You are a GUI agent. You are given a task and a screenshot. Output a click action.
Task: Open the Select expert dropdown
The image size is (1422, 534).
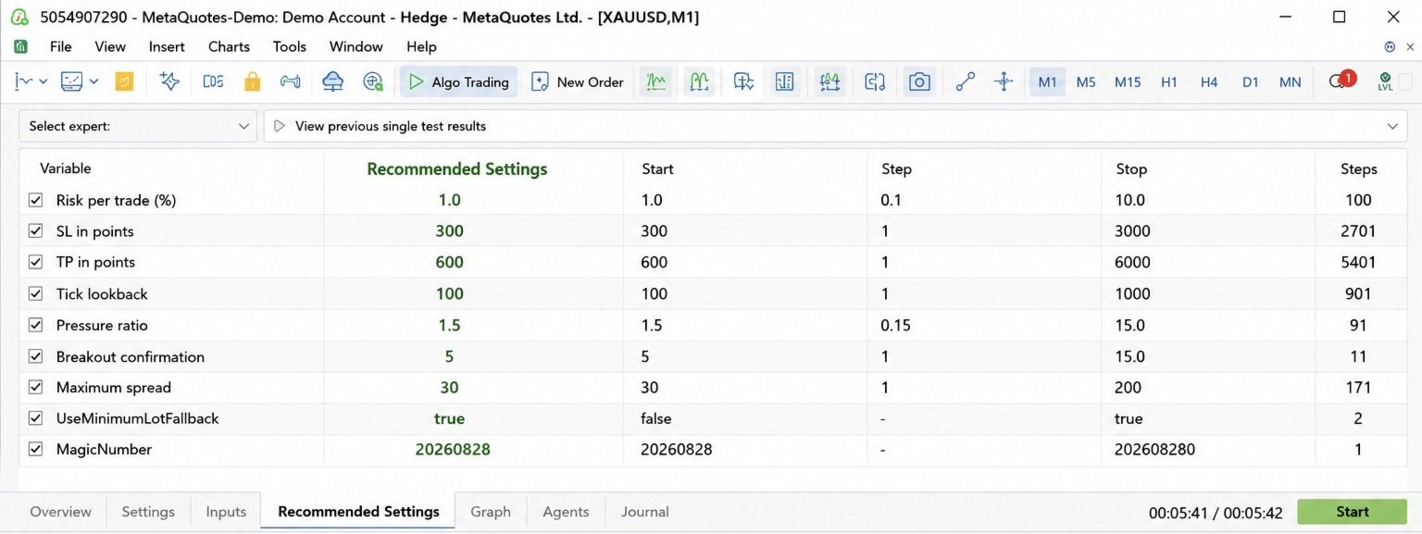[138, 126]
